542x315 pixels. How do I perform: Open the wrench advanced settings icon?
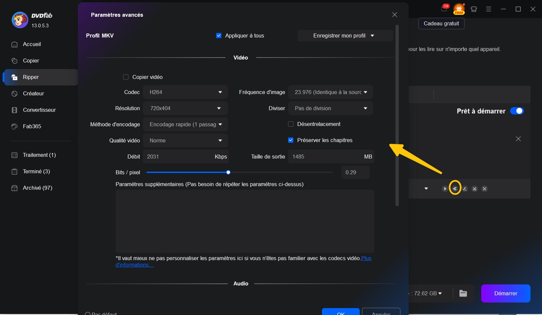coord(455,189)
